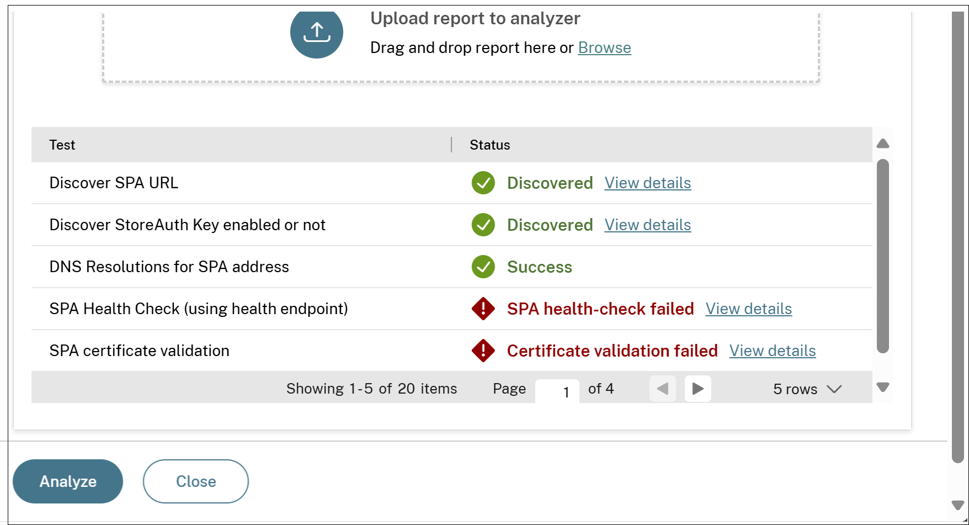The height and width of the screenshot is (525, 969).
Task: Click 'Discovered' status in Discover SPA URL row
Action: pos(550,183)
